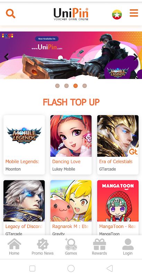This screenshot has width=142, height=278.
Task: Click the UniPin logo in header
Action: tap(71, 14)
